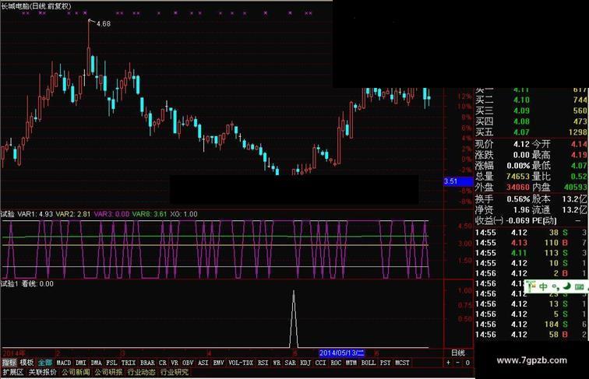Image resolution: width=589 pixels, height=379 pixels.
Task: Click the VAR2: 2.81 value
Action: (73, 214)
